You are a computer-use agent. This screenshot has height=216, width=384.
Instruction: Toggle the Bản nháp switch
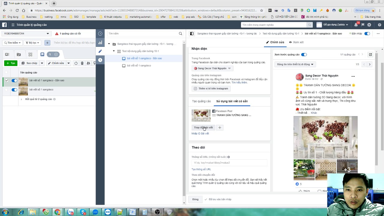click(x=367, y=34)
